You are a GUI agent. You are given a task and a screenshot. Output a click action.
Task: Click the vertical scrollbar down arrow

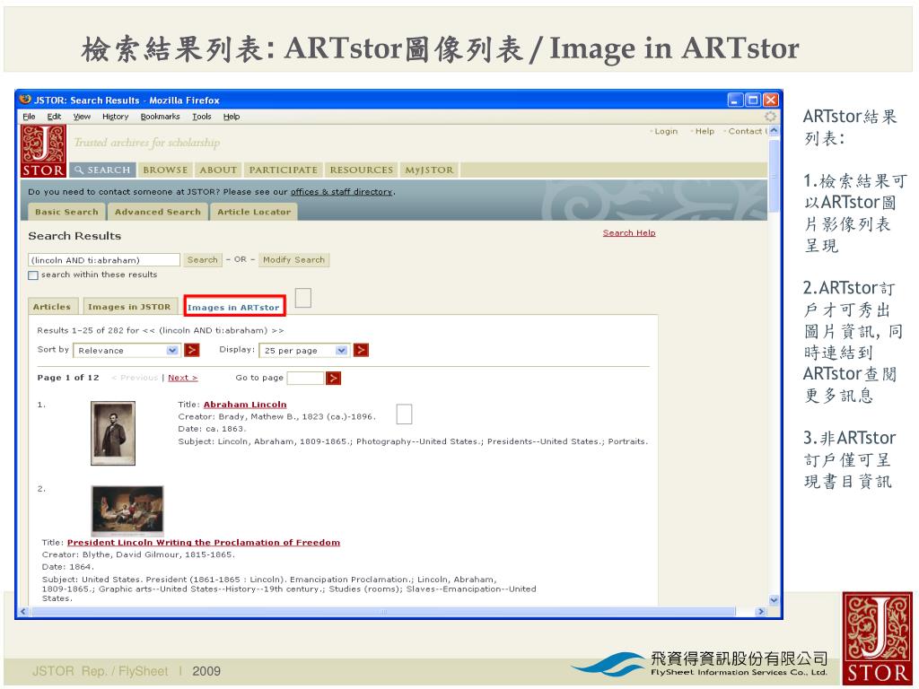[x=774, y=600]
